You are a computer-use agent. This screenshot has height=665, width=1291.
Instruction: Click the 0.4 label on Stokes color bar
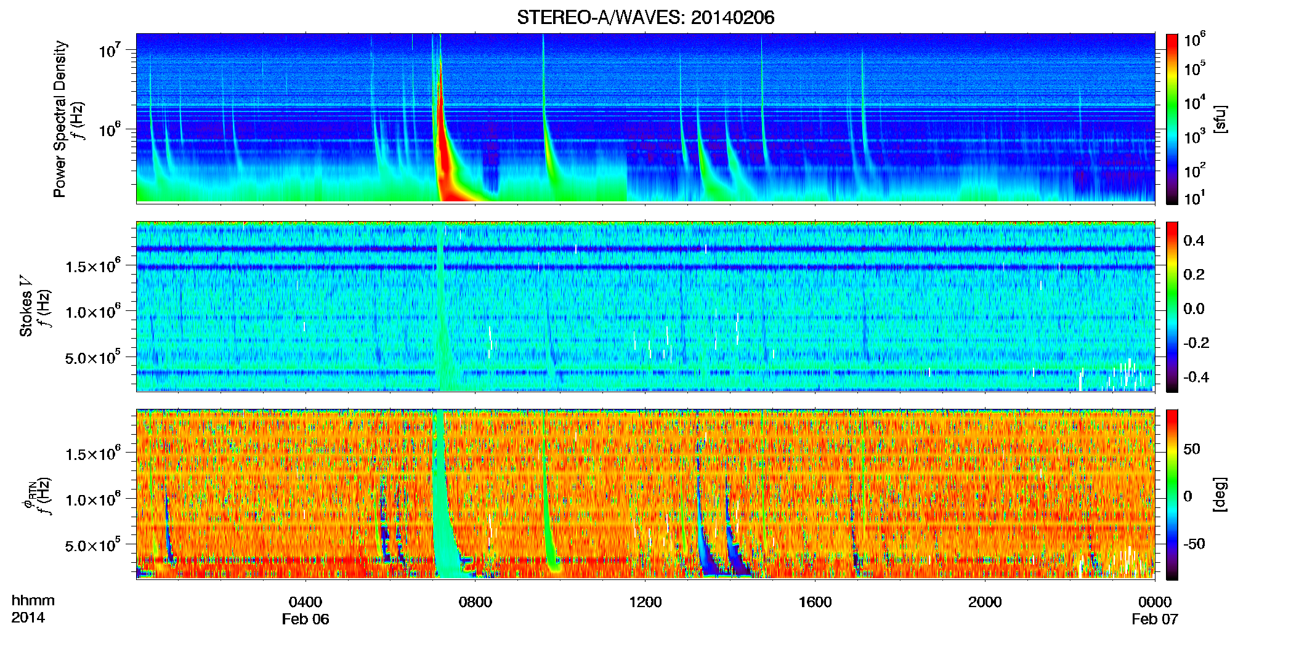[x=1194, y=241]
